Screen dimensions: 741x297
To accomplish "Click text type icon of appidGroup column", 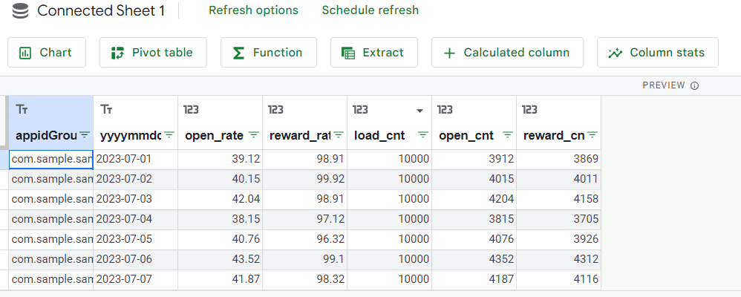I will [x=22, y=110].
